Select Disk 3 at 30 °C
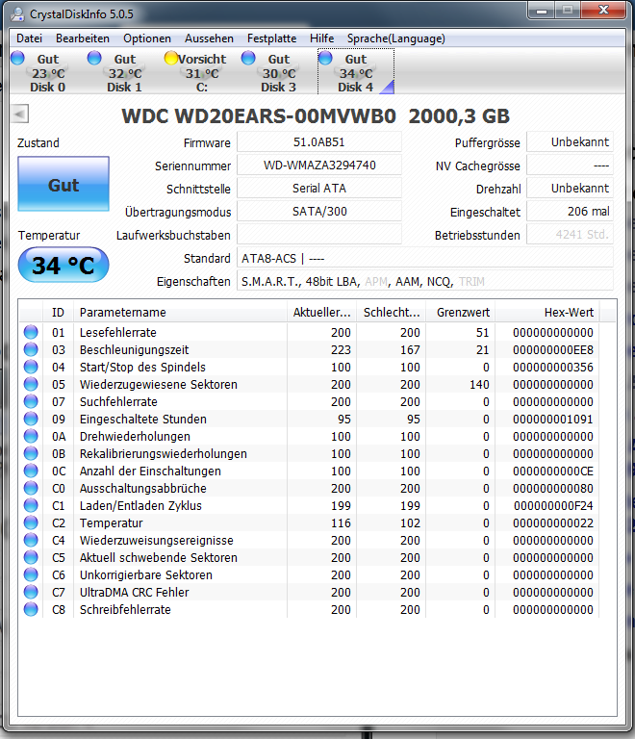The width and height of the screenshot is (635, 739). coord(278,72)
